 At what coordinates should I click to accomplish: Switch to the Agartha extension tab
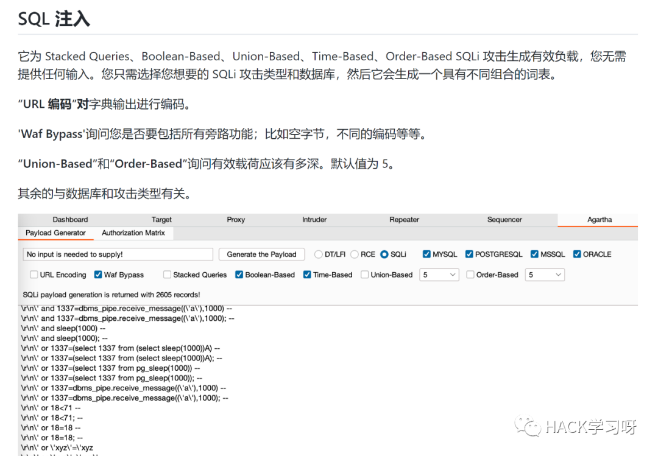600,219
